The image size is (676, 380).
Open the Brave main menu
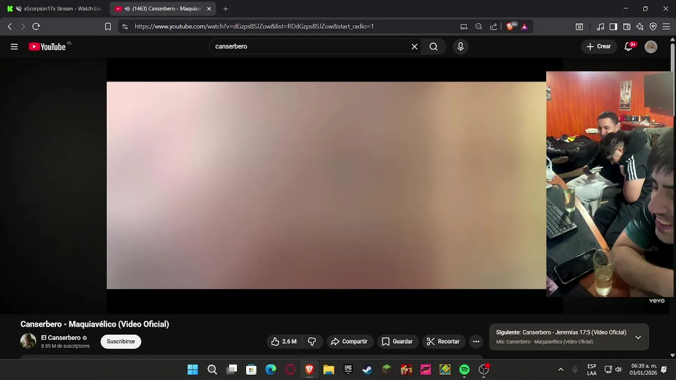[666, 26]
